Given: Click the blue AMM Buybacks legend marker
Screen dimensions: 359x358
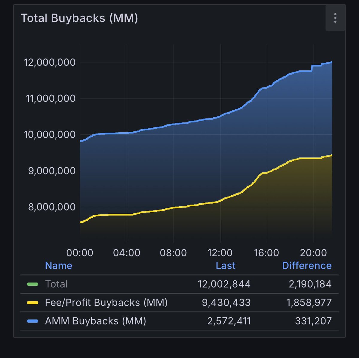Looking at the screenshot, I should tap(32, 321).
